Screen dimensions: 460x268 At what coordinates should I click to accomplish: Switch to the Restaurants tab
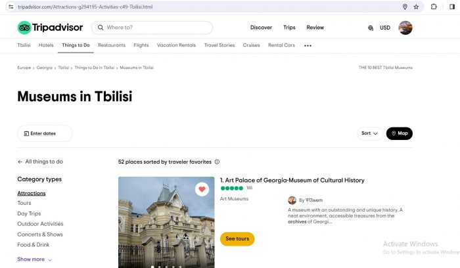(112, 45)
